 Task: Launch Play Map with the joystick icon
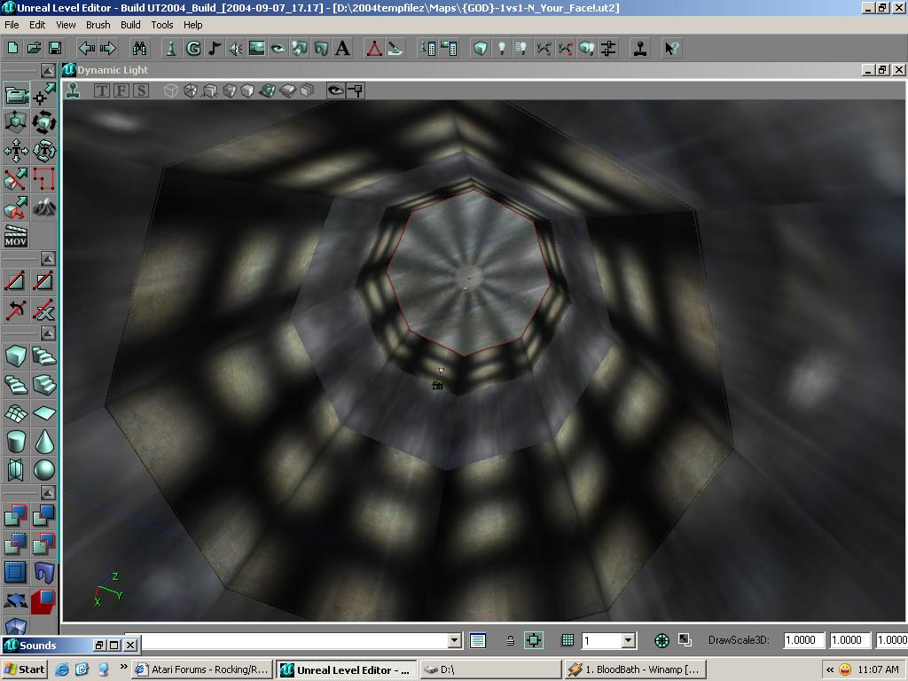pyautogui.click(x=639, y=49)
